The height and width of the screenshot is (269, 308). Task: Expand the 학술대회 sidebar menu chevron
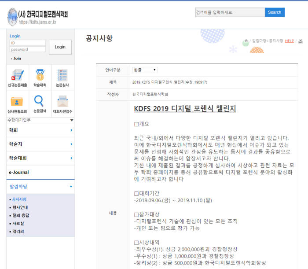click(x=71, y=158)
